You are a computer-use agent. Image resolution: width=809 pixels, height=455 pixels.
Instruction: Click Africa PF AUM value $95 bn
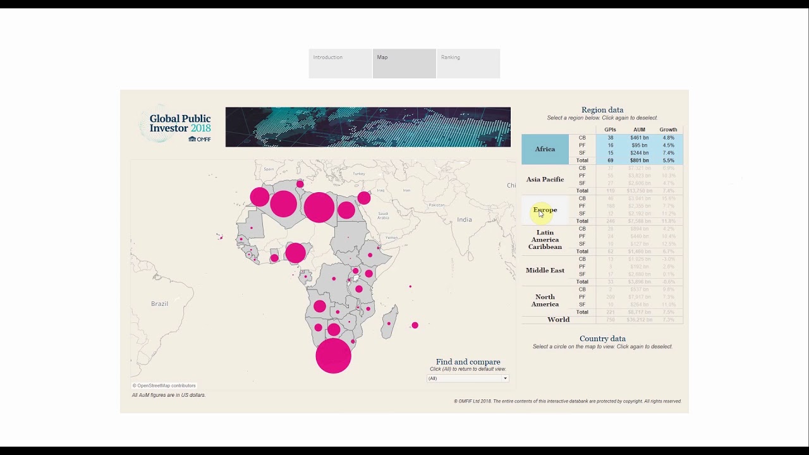tap(639, 145)
